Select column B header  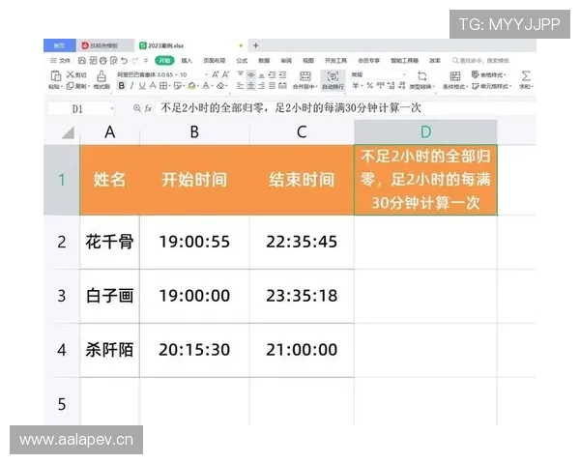tap(194, 131)
